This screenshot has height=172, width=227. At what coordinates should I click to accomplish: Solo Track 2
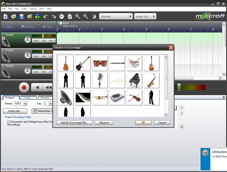pyautogui.click(x=44, y=56)
